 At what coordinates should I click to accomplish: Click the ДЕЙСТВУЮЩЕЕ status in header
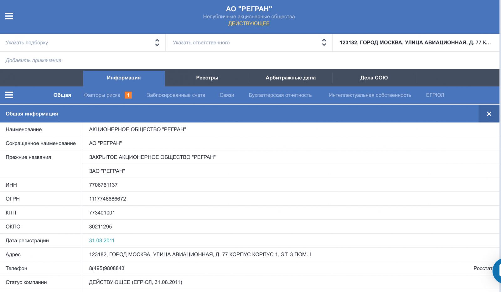click(x=249, y=23)
